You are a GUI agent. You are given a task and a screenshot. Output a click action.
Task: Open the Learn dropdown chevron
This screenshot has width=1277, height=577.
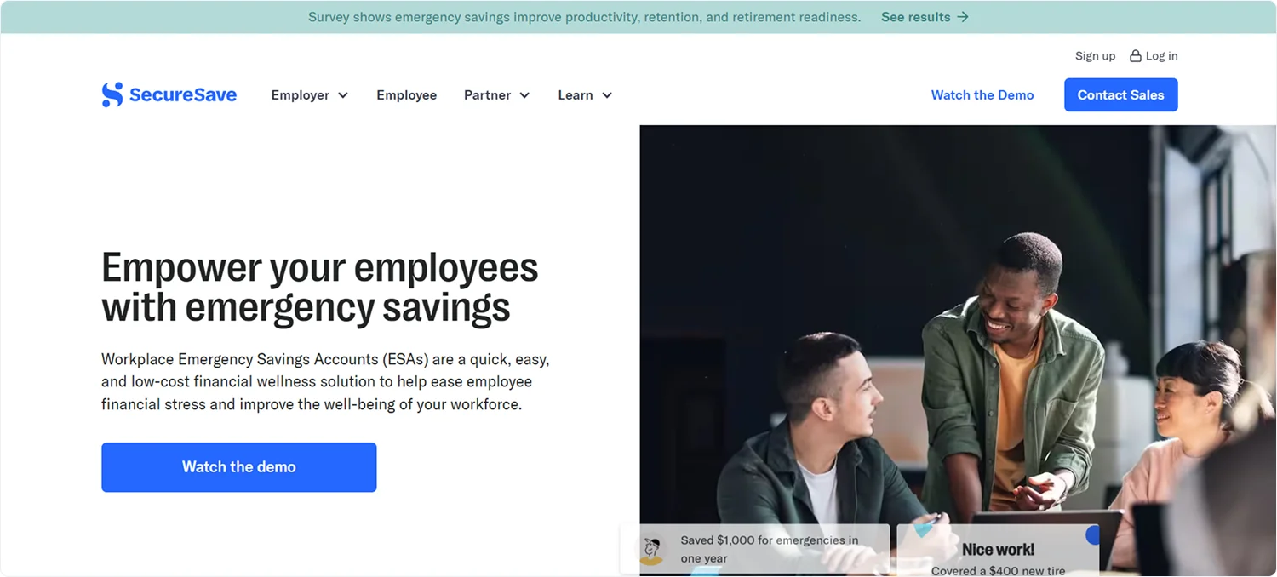pos(607,95)
